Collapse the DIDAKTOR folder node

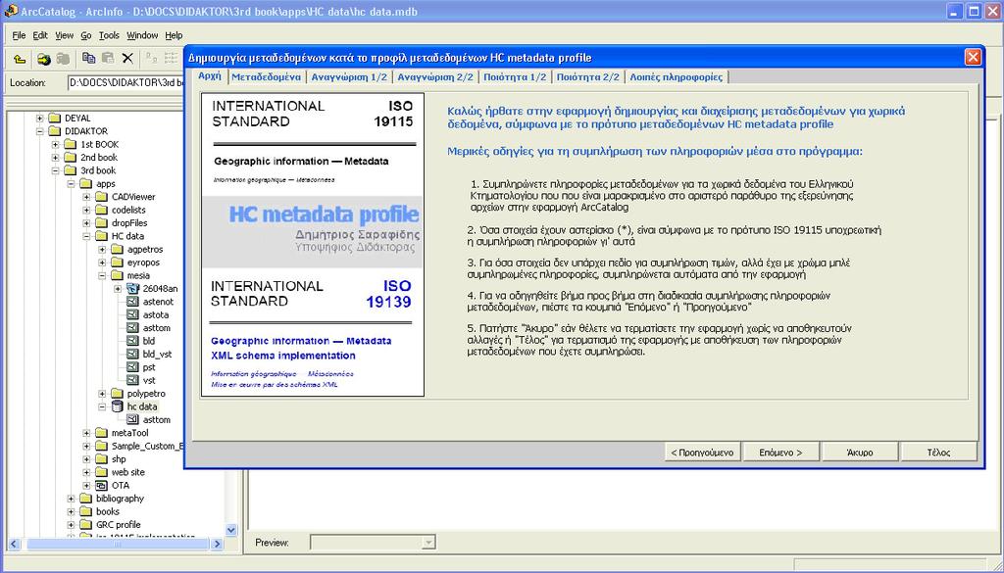pos(39,131)
